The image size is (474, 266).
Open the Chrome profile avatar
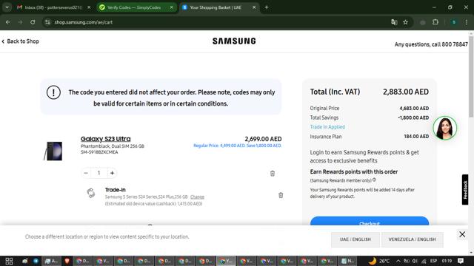point(454,22)
